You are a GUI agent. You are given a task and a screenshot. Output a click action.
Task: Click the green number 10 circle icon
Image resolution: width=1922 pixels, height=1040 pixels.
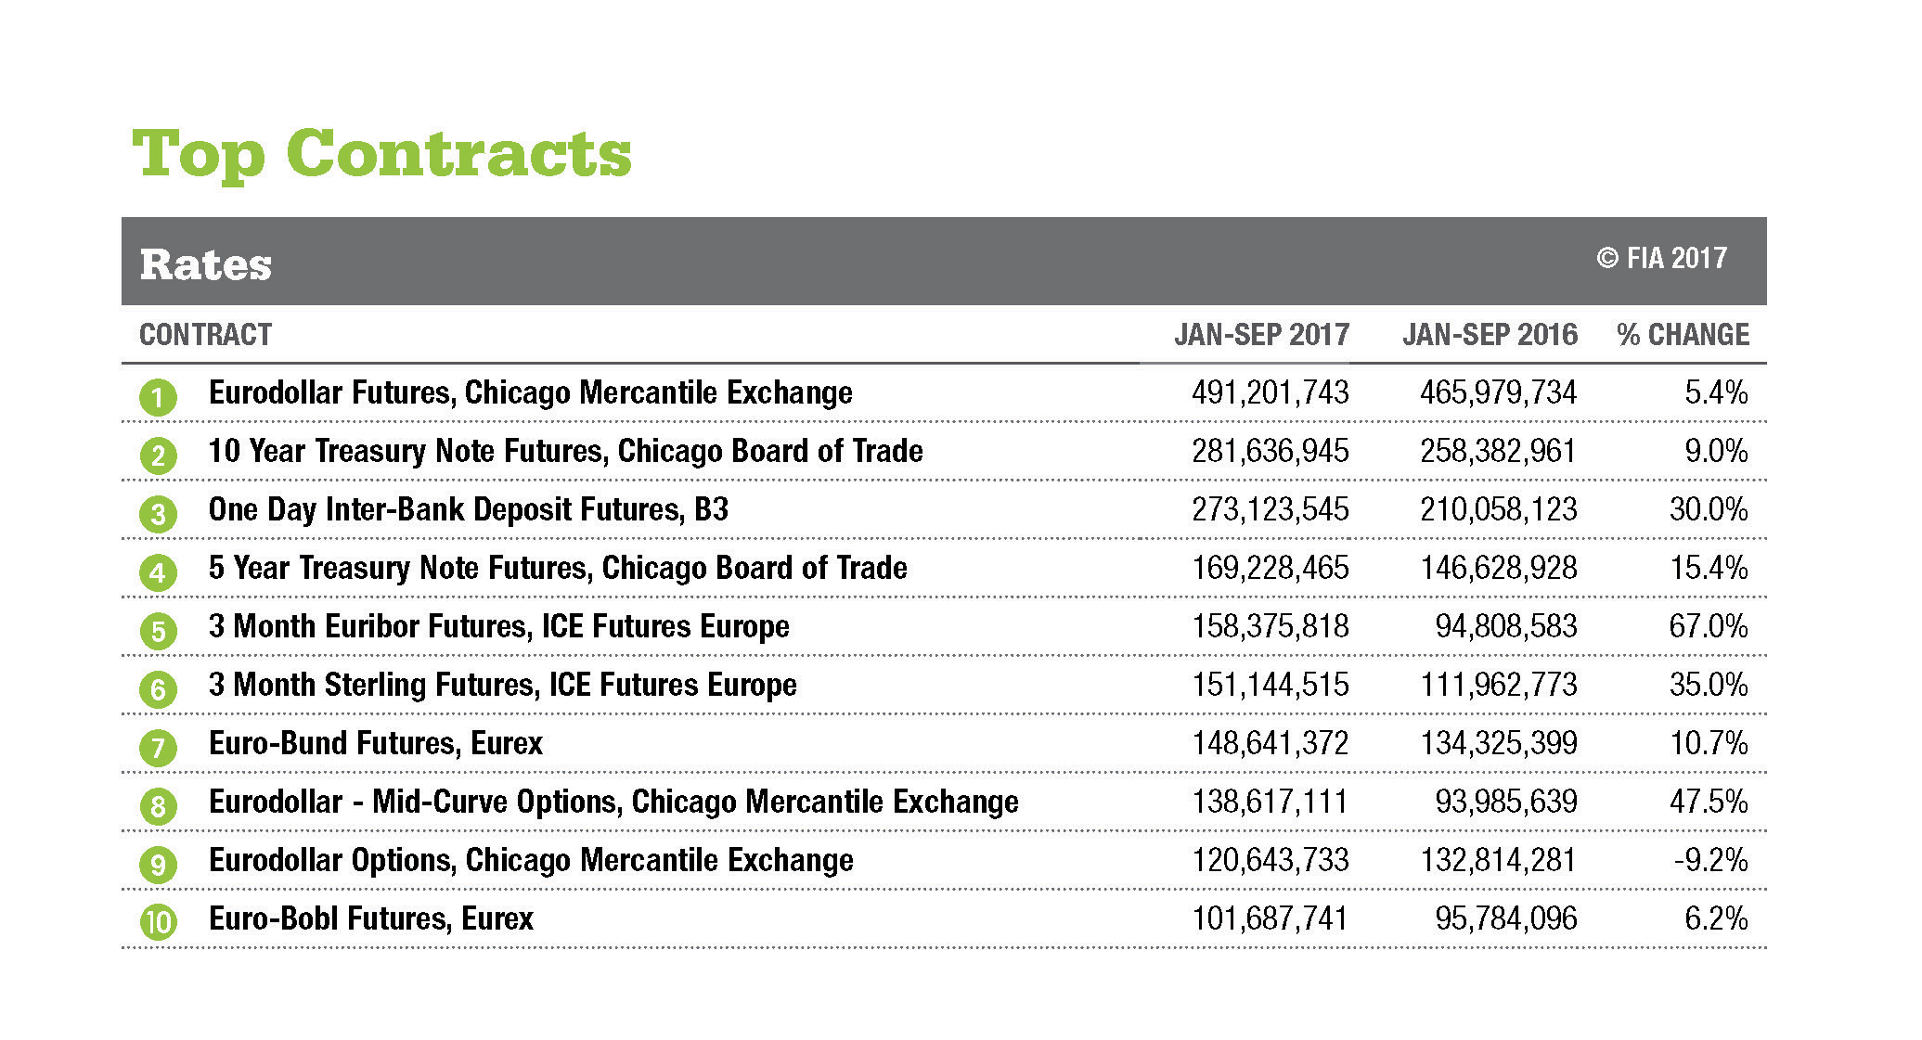(158, 923)
